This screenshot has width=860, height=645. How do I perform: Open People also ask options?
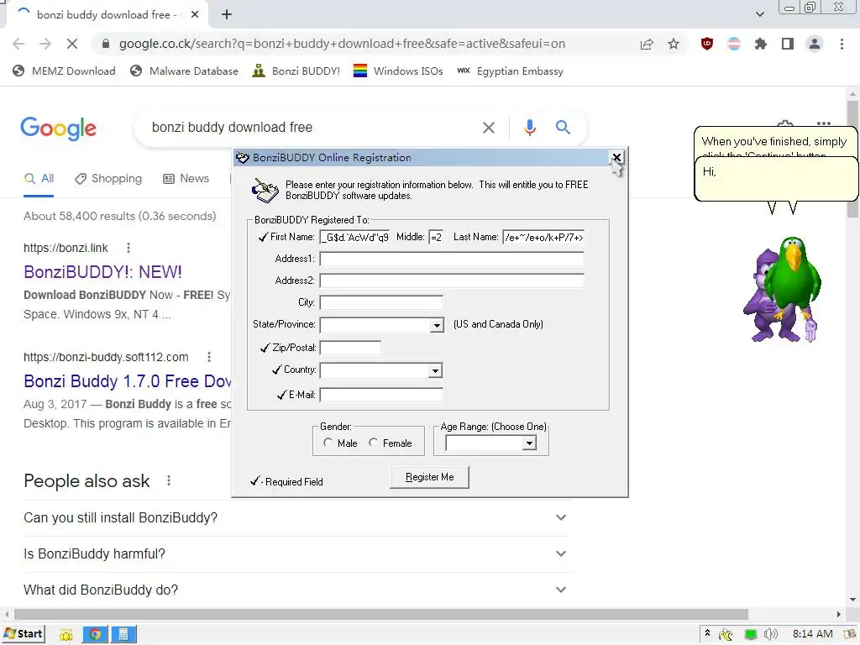(169, 481)
